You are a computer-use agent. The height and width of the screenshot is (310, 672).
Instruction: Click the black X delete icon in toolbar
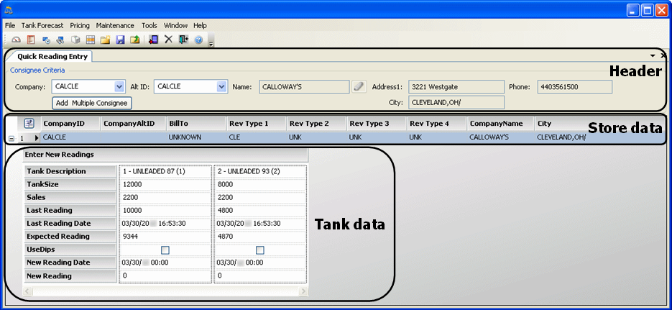(169, 40)
